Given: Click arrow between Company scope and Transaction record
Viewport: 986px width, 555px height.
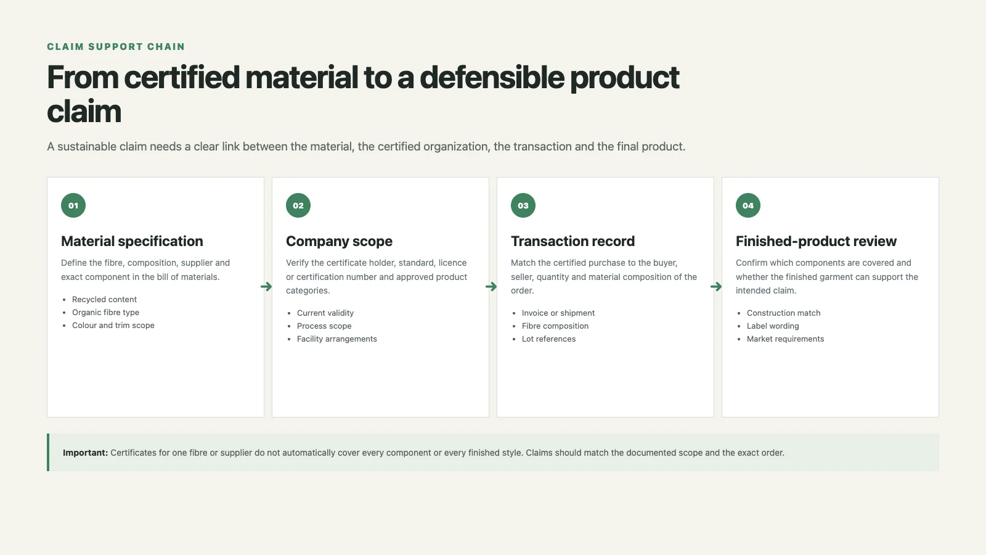Looking at the screenshot, I should pyautogui.click(x=491, y=286).
